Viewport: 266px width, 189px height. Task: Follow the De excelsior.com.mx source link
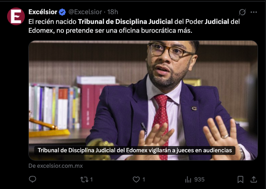click(55, 166)
